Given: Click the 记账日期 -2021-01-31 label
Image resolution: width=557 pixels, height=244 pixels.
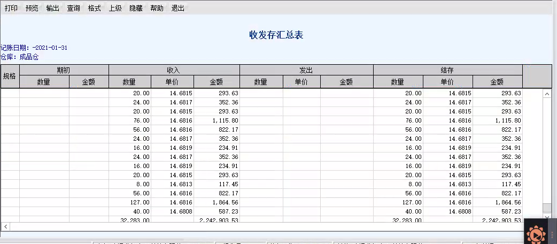Looking at the screenshot, I should tap(34, 48).
